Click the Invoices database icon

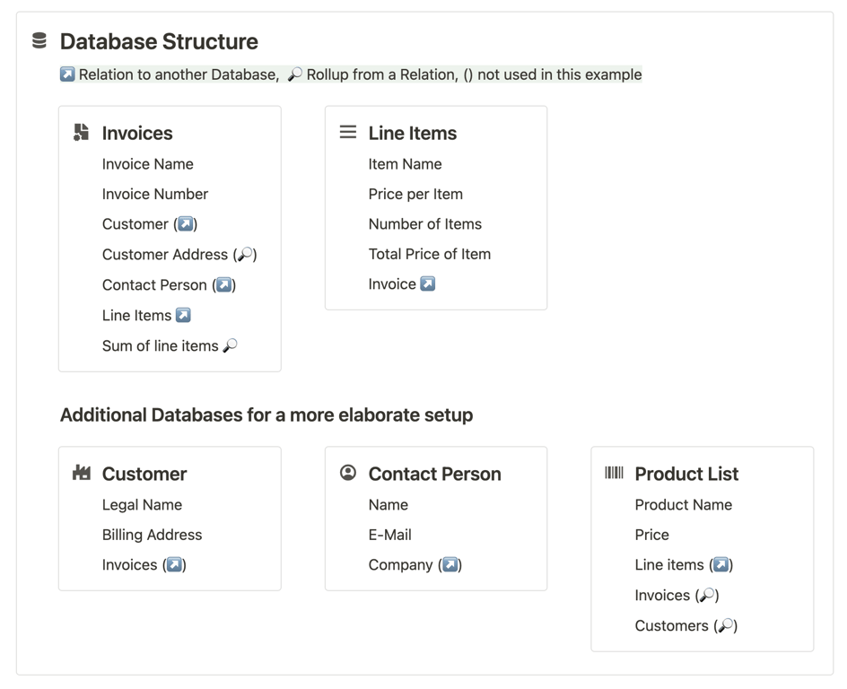coord(82,133)
